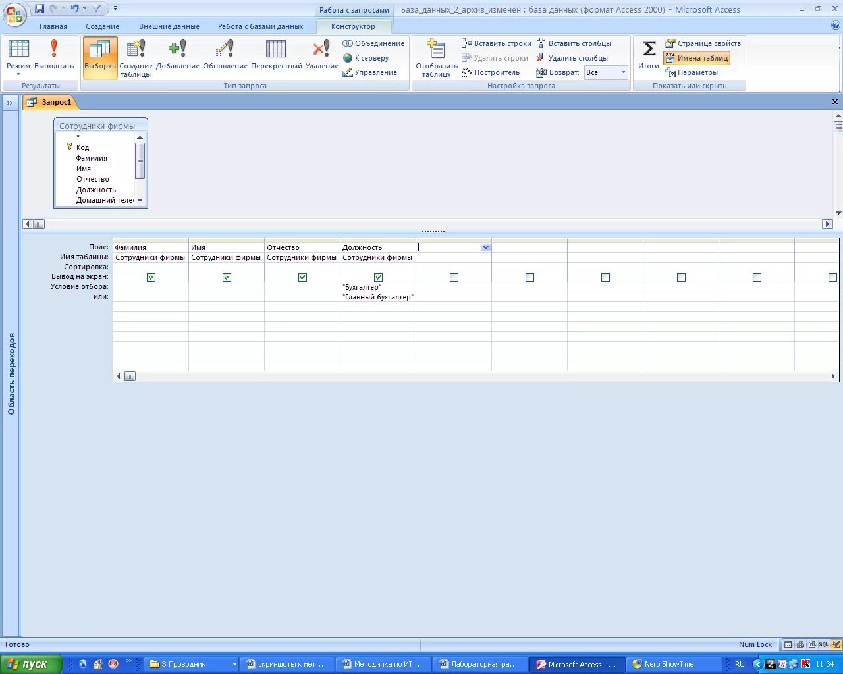Click Сотрудники фирмы list scrollbar thumb
This screenshot has width=843, height=674.
tap(140, 160)
